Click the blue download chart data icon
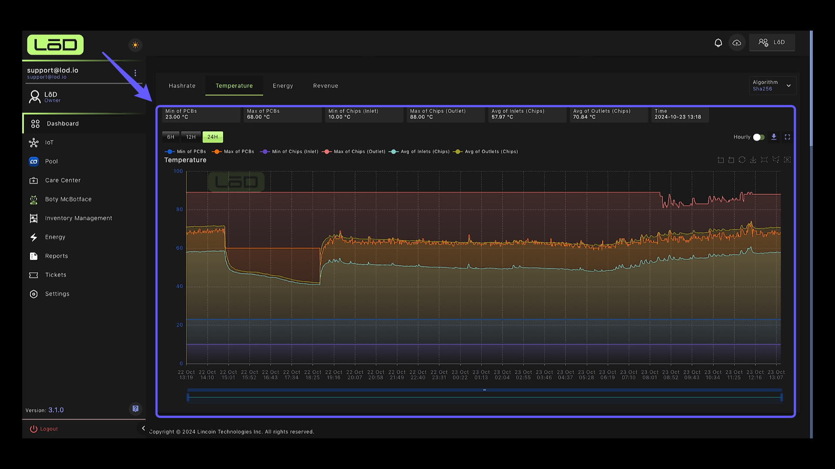 [774, 137]
